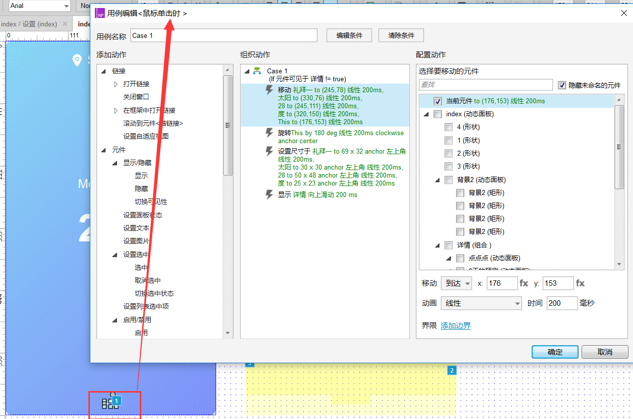Select the 关闭窗口 action
The image size is (633, 419).
click(136, 97)
